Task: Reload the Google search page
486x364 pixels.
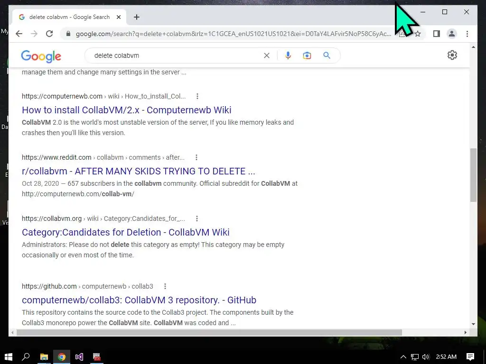Action: 49,34
